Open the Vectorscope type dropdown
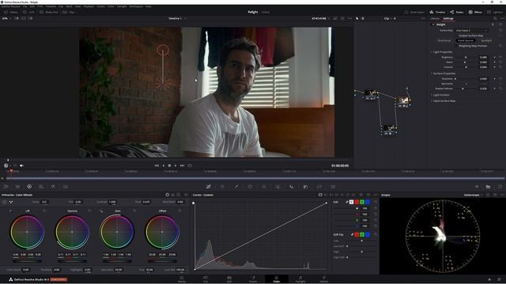 pos(473,195)
